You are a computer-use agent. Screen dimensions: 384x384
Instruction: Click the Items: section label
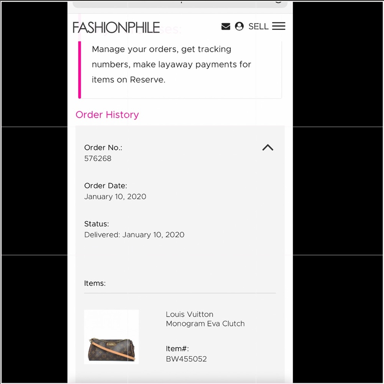tap(95, 283)
